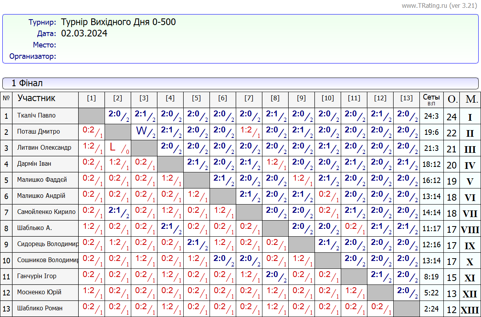Click the 'М.' place column header
Viewport: 481px width, 317px height.
point(470,99)
